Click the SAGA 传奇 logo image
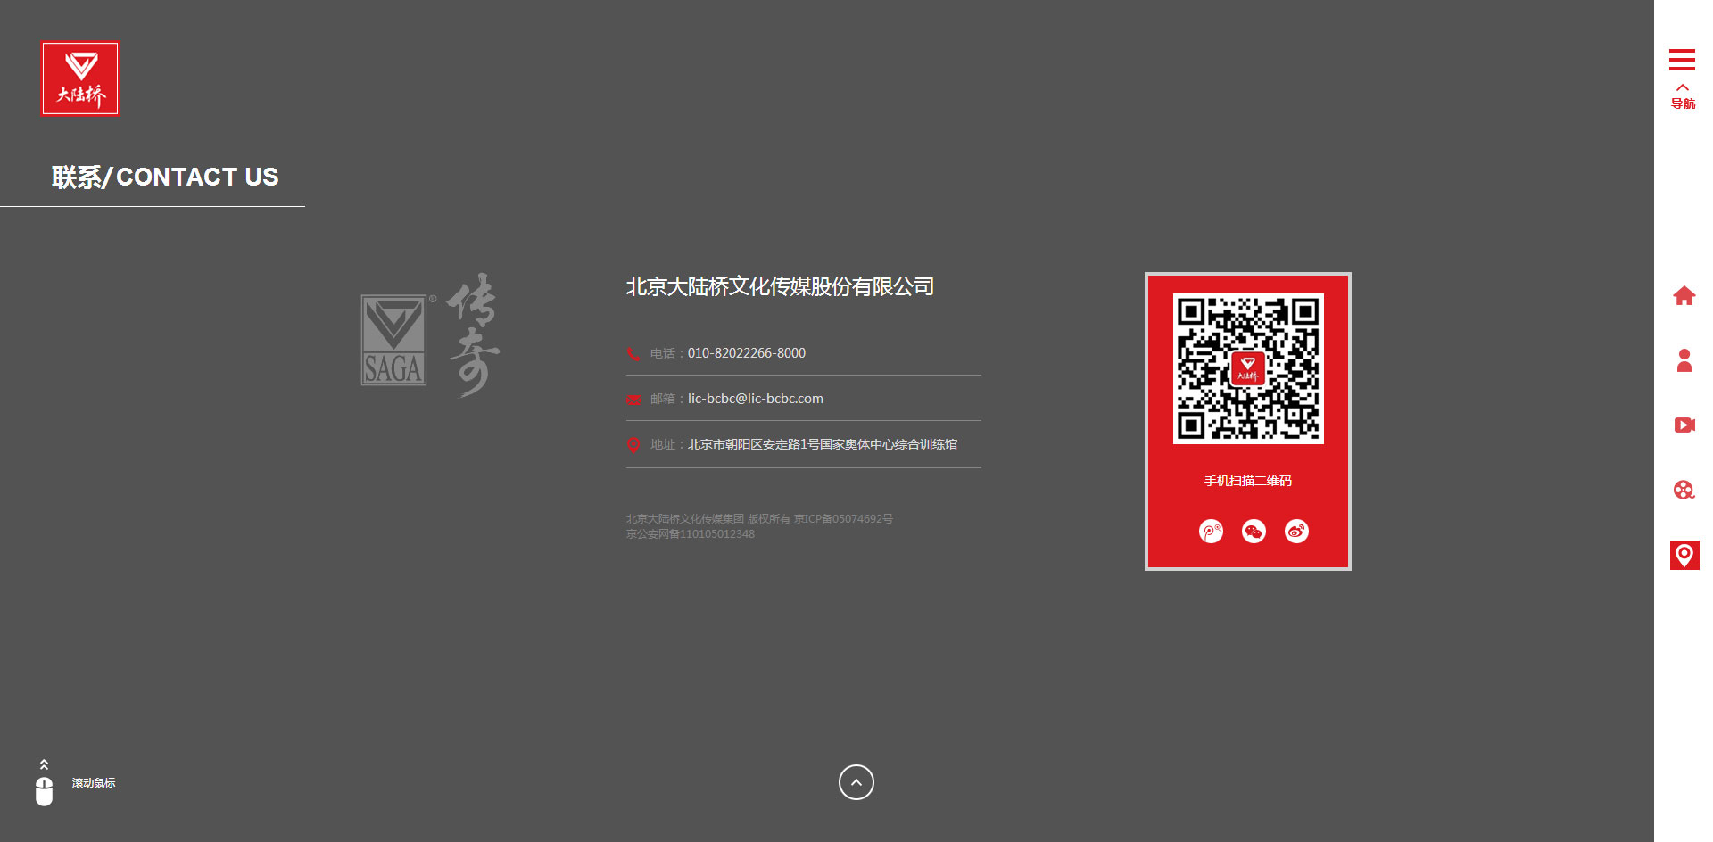This screenshot has height=842, width=1713. (430, 335)
